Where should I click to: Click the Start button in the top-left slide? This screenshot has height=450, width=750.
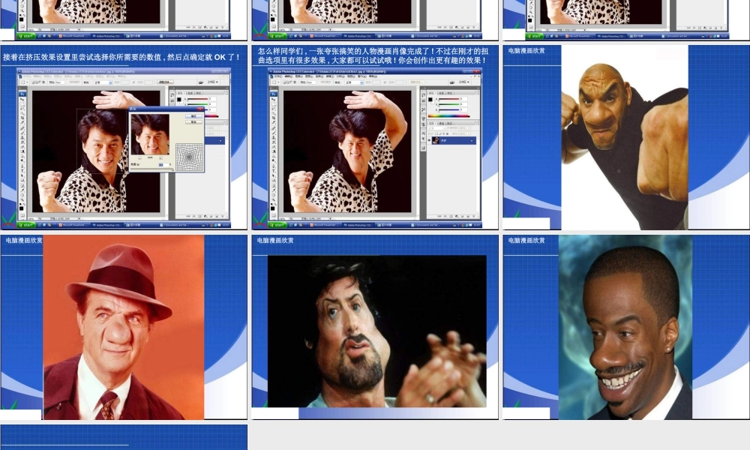[26, 35]
